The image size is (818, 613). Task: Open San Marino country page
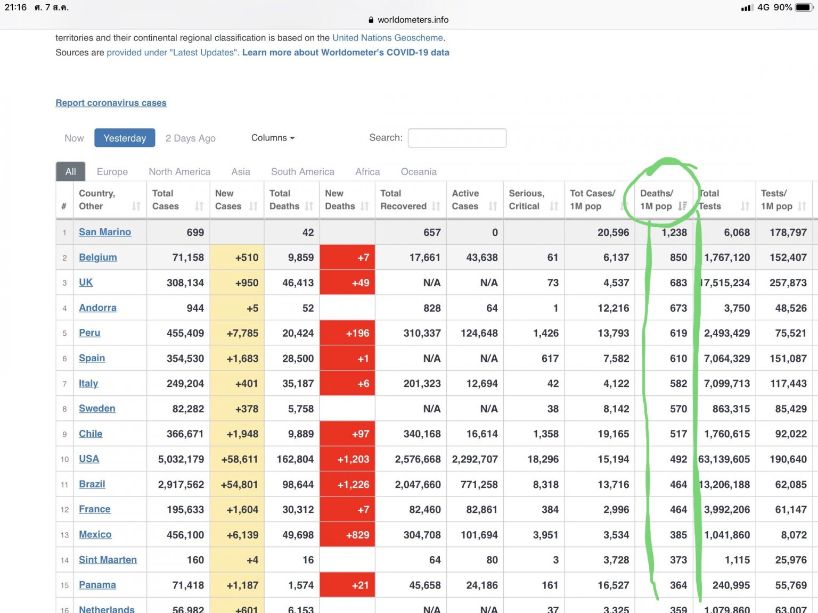click(105, 232)
